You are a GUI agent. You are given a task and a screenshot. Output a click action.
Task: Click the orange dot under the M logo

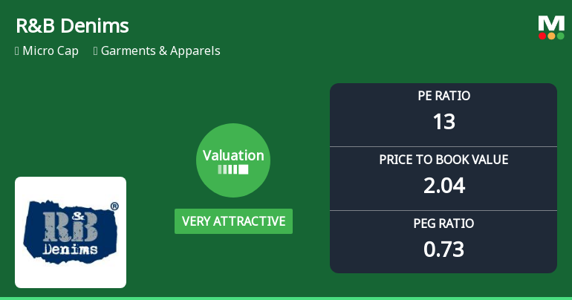[x=551, y=36]
